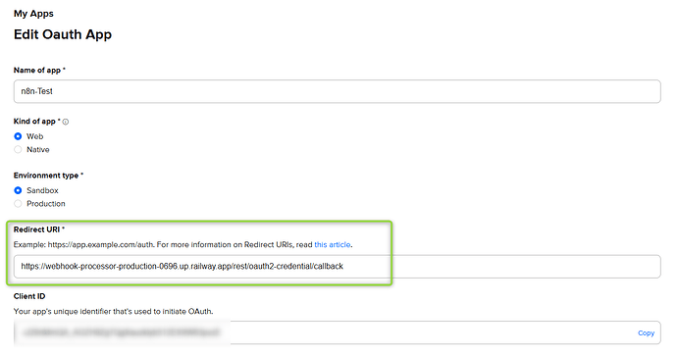Open the 'this article' link

(333, 244)
